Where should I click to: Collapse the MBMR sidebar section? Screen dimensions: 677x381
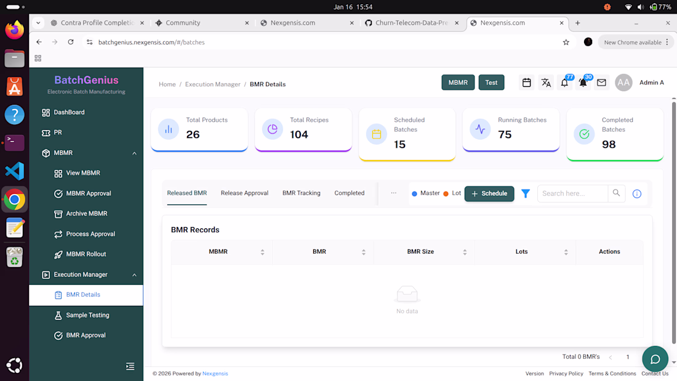coord(134,153)
